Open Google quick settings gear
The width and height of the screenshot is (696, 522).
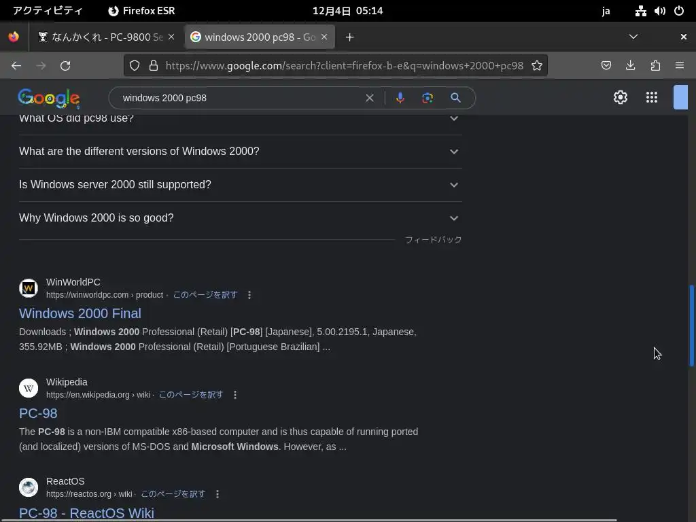point(621,97)
